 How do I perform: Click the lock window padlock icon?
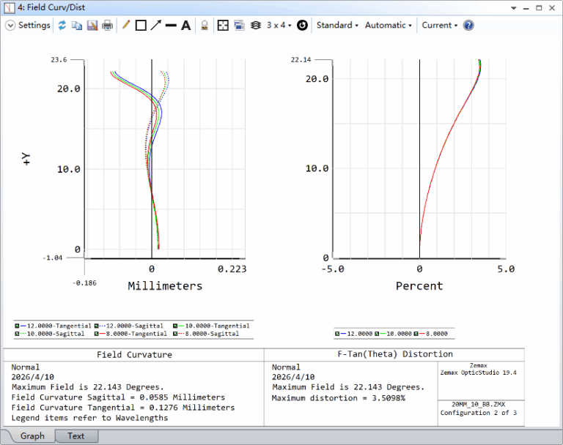[x=205, y=25]
